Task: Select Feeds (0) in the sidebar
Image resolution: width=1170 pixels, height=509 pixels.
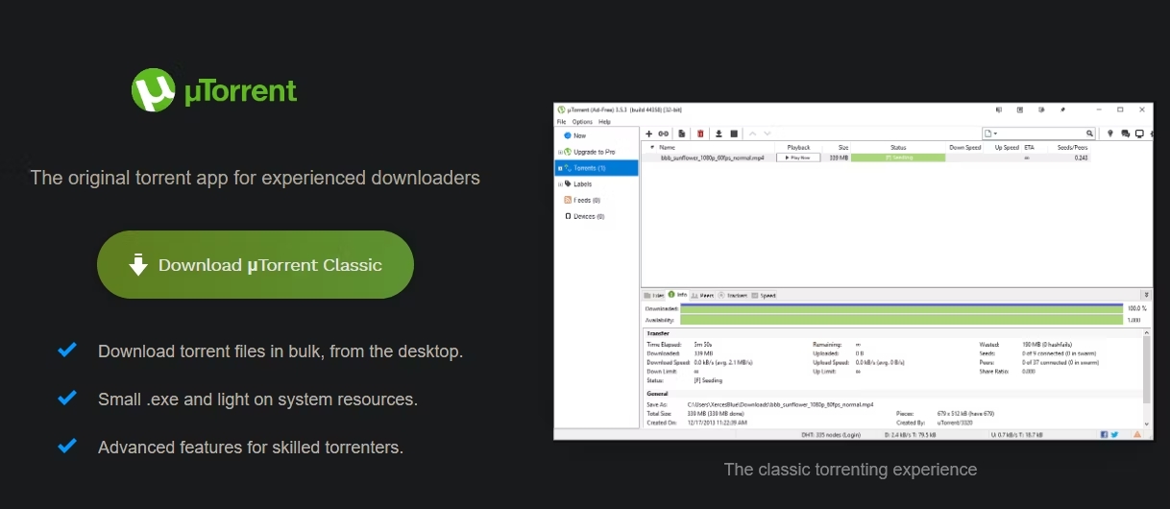Action: click(582, 200)
